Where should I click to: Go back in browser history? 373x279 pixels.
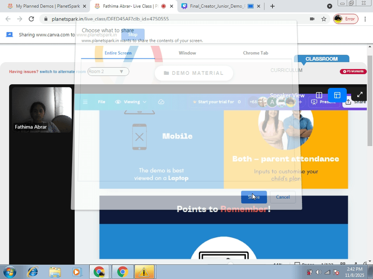coord(8,19)
